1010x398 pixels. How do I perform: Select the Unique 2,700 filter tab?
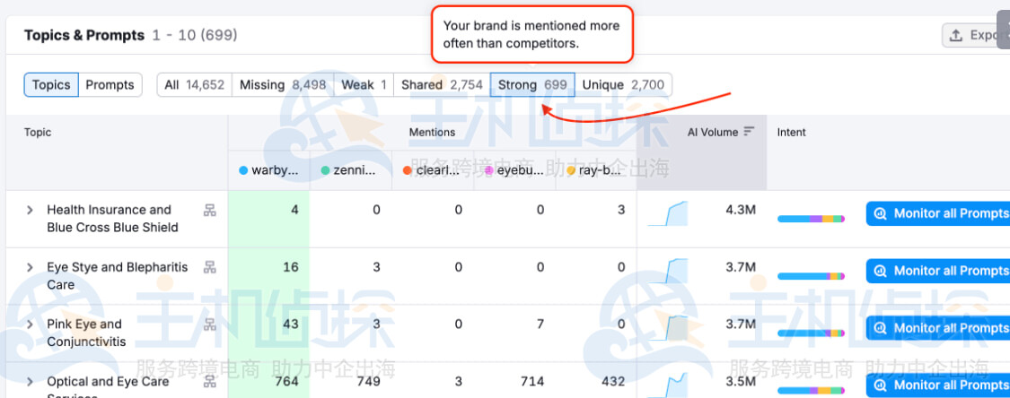point(623,85)
